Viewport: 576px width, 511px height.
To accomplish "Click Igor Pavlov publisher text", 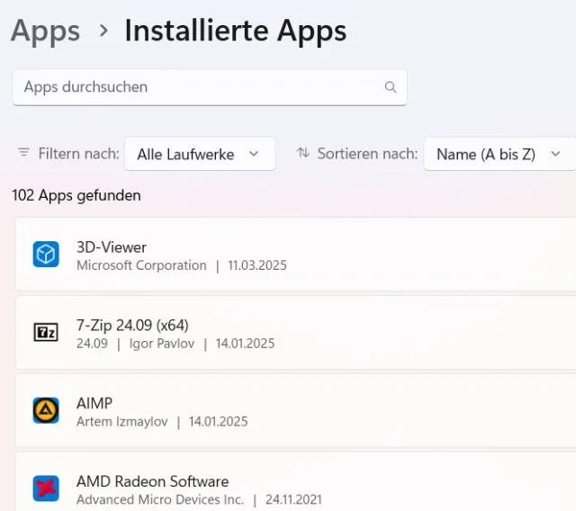I will pyautogui.click(x=162, y=344).
